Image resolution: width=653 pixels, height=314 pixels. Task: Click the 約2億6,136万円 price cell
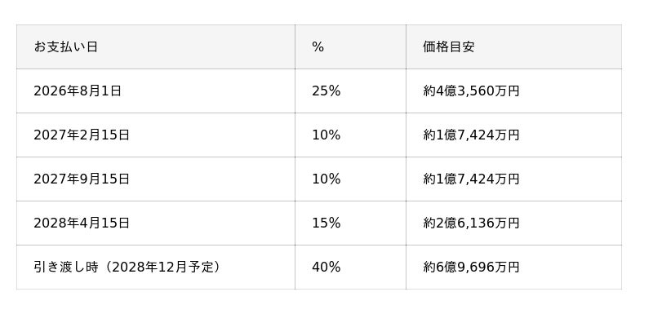pos(513,223)
